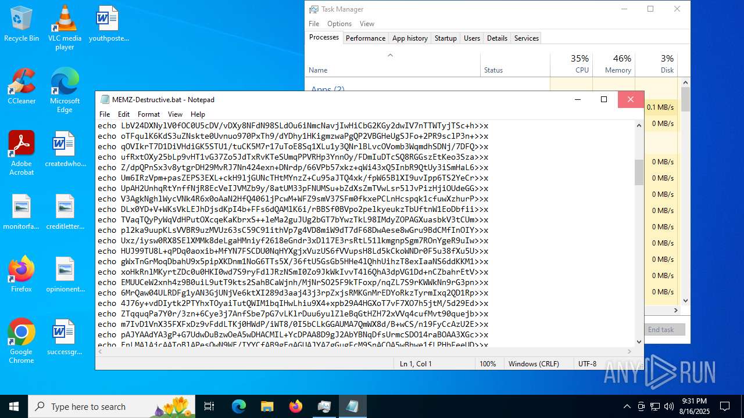Open Google Chrome desktop shortcut

tap(22, 341)
